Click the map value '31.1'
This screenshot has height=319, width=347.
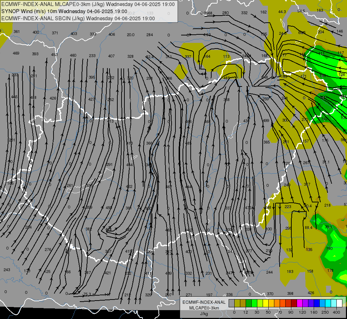pos(326,162)
